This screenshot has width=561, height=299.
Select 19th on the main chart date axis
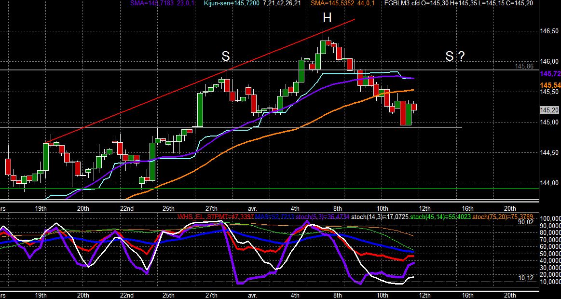tap(41, 208)
